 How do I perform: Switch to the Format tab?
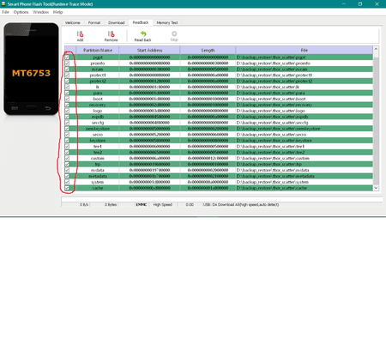[94, 22]
